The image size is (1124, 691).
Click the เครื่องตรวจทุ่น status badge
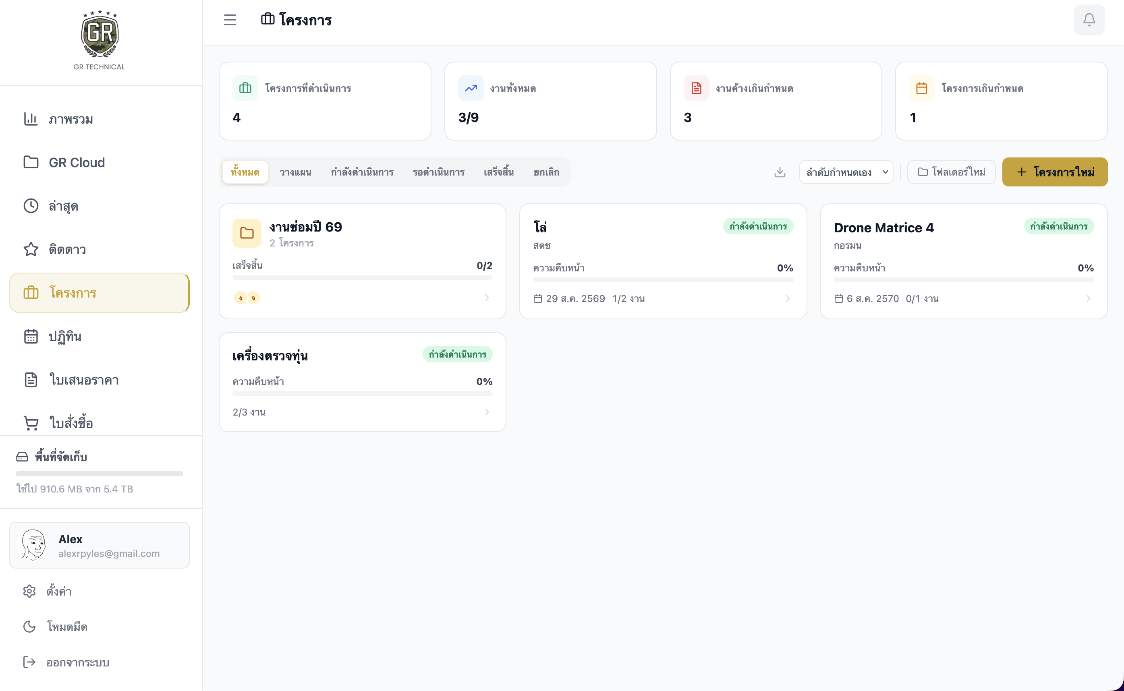(457, 354)
